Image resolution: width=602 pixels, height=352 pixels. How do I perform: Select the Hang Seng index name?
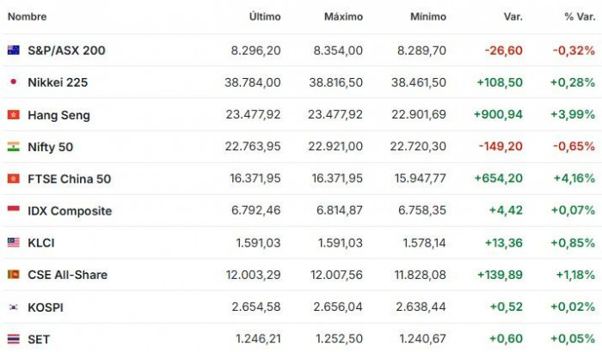click(58, 115)
